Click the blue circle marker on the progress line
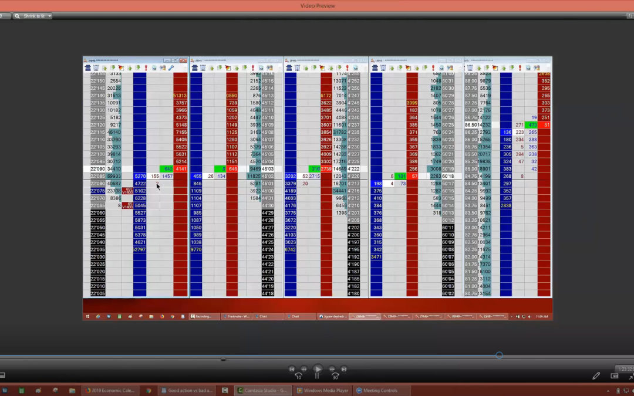Image resolution: width=634 pixels, height=396 pixels. tap(500, 355)
